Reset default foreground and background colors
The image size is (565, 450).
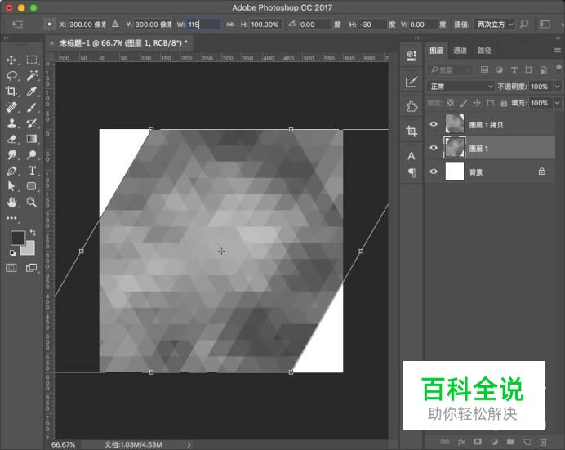[12, 253]
